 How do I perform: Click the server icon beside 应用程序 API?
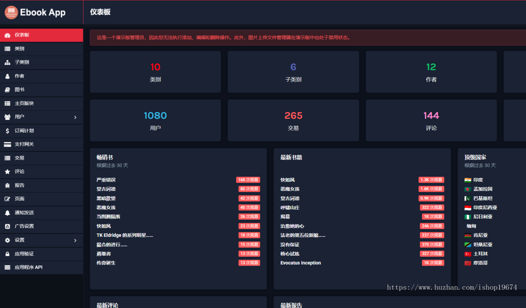[7, 267]
